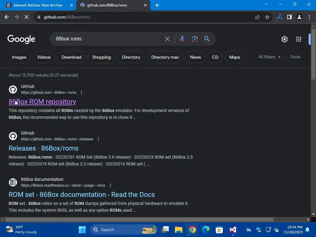Close the Internet Archive tab
This screenshot has width=316, height=237.
pos(72,5)
